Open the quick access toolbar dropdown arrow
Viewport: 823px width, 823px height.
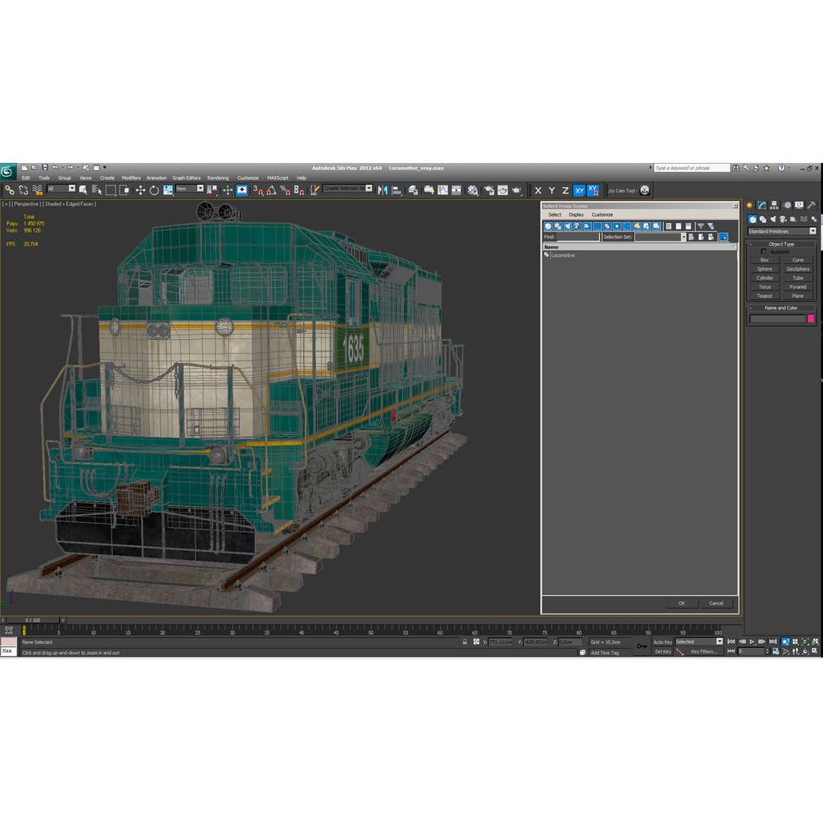click(104, 168)
